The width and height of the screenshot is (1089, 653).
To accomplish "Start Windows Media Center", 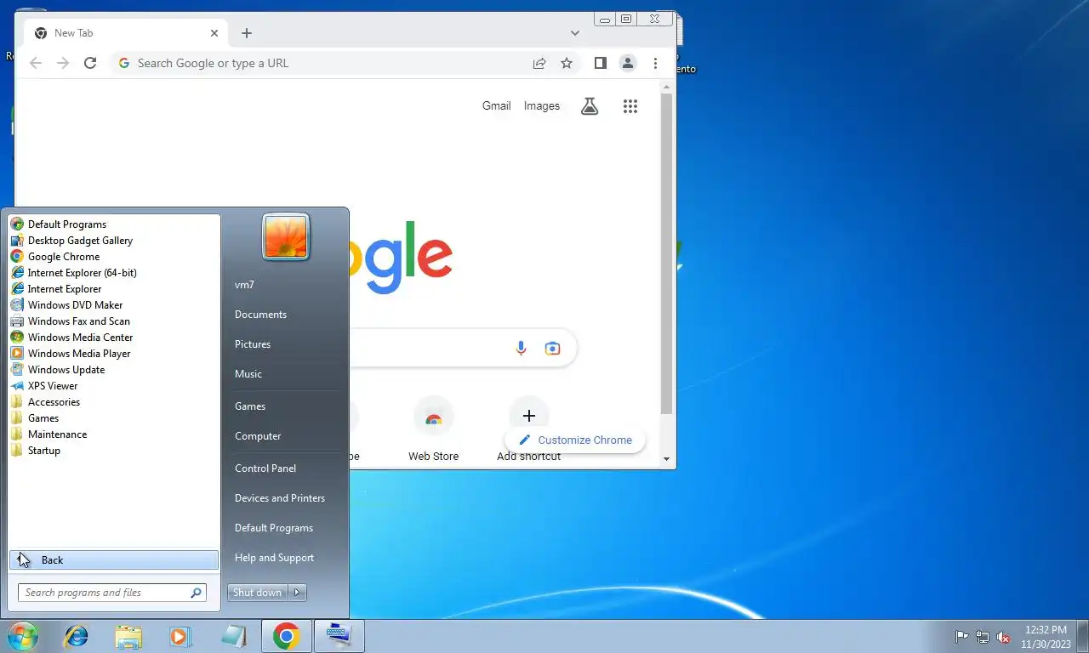I will click(71, 338).
